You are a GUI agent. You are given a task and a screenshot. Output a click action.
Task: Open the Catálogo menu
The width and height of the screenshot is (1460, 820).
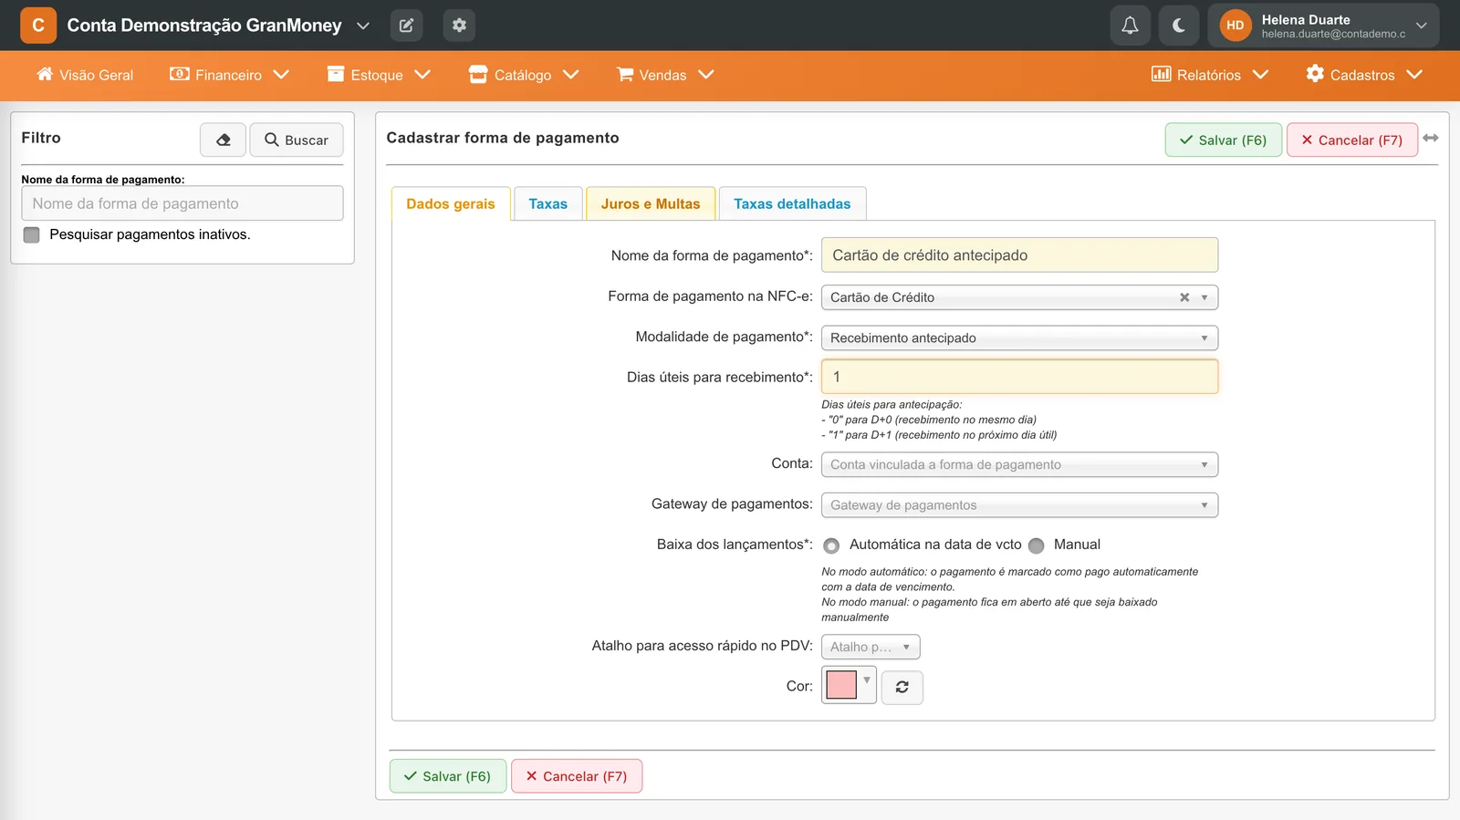pyautogui.click(x=524, y=75)
